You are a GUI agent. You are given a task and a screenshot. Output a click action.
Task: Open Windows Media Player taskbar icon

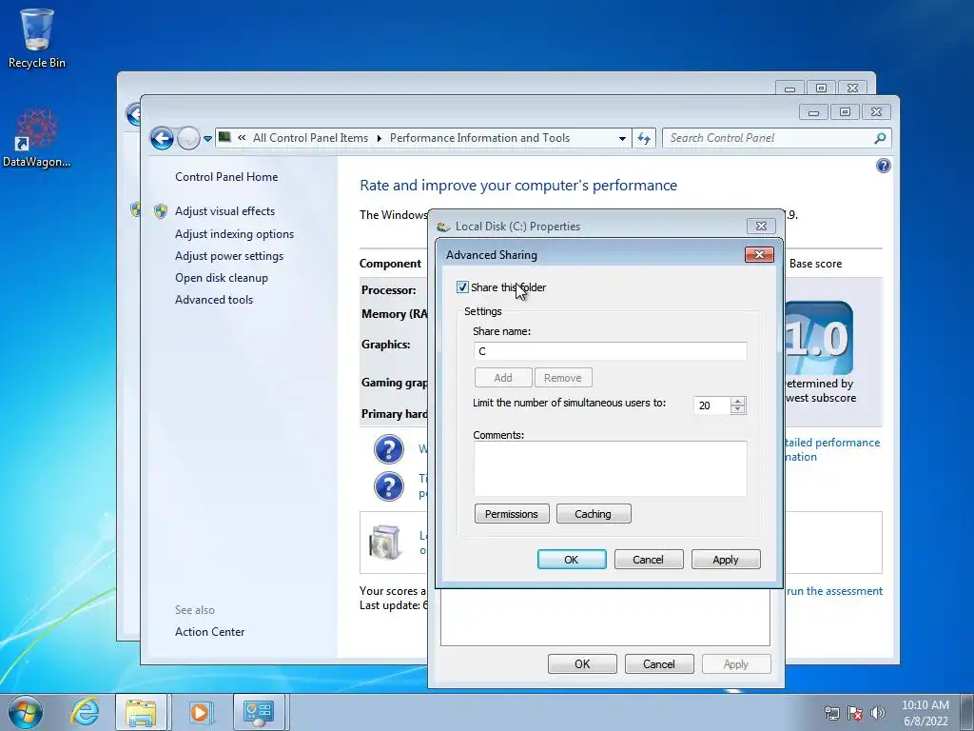pyautogui.click(x=200, y=712)
